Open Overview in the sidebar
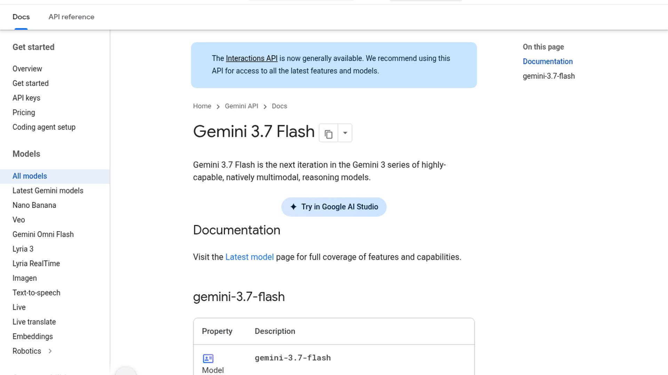The width and height of the screenshot is (668, 375). [27, 69]
